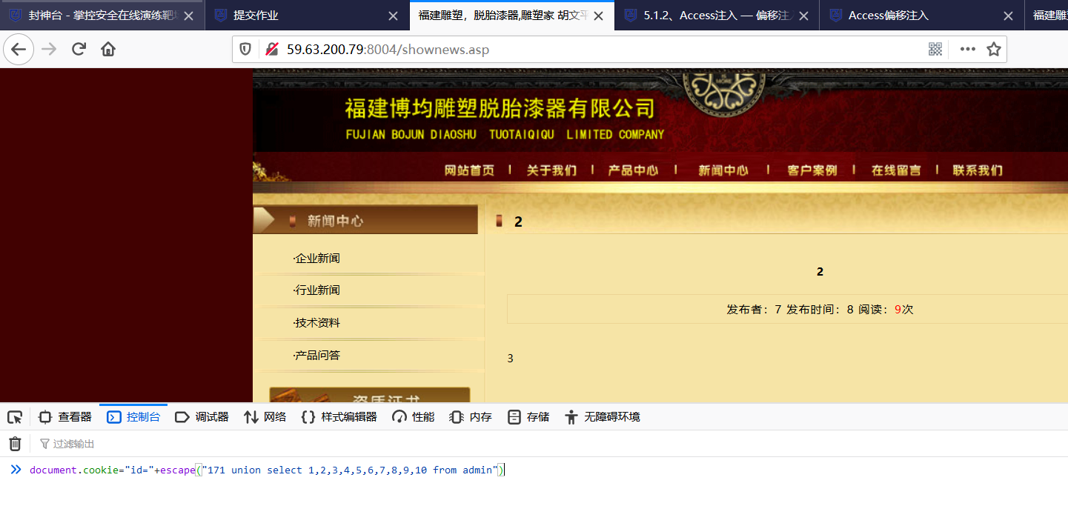Click the 资质证书 banner image
The image size is (1068, 526).
click(x=370, y=395)
